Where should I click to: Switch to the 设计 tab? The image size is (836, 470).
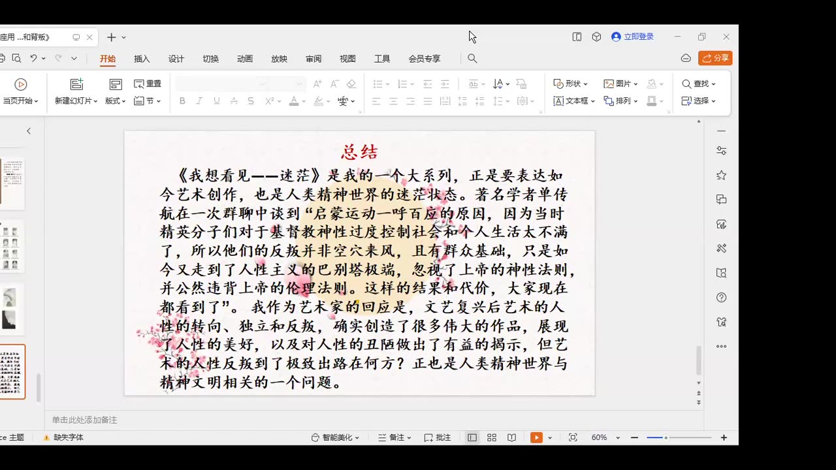[176, 59]
